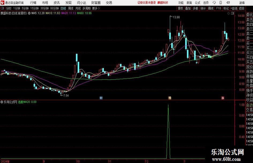Open the F10 company info
Screen dimensions: 253x163
click(218, 8)
